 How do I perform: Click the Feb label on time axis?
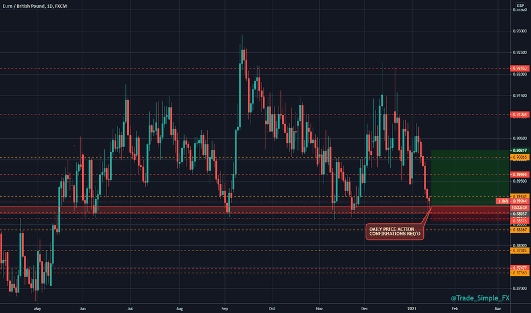[x=455, y=308]
